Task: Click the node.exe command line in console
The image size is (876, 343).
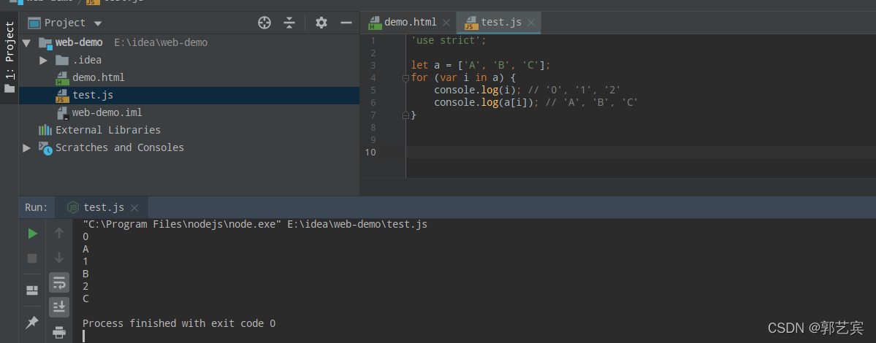Action: pos(255,225)
